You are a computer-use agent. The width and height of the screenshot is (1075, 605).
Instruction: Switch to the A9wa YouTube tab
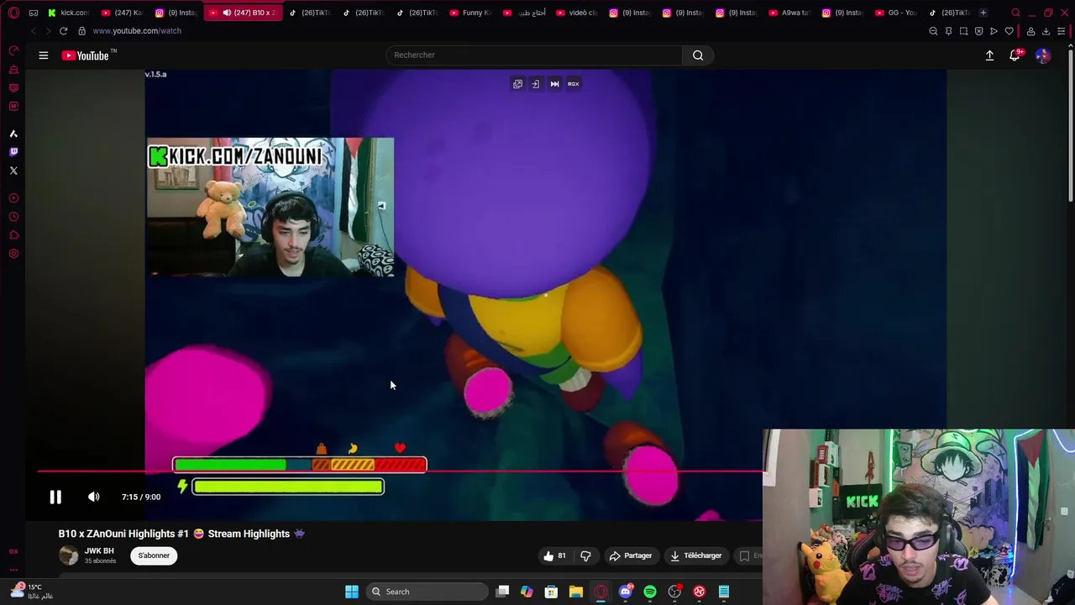(x=789, y=13)
